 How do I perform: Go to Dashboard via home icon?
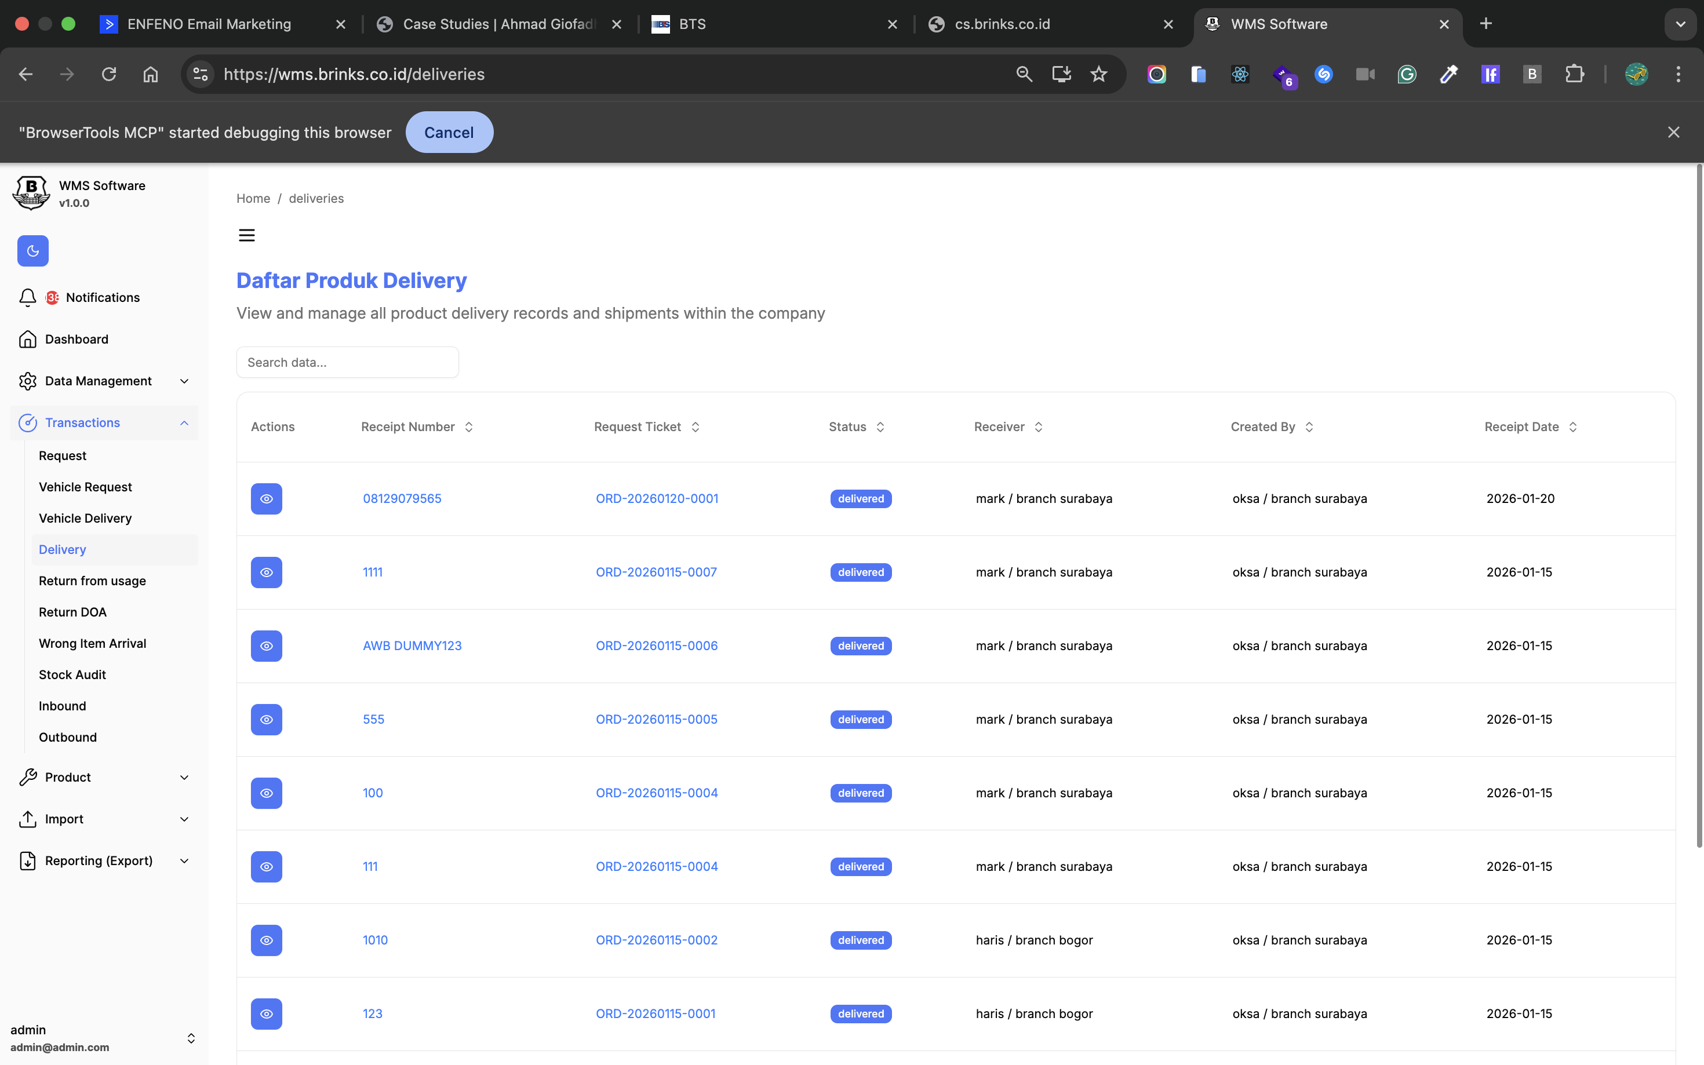click(28, 339)
